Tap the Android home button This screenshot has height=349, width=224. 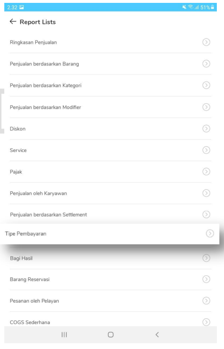[110, 335]
